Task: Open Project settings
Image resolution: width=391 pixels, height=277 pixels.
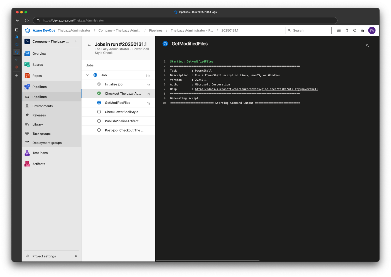Action: point(44,256)
